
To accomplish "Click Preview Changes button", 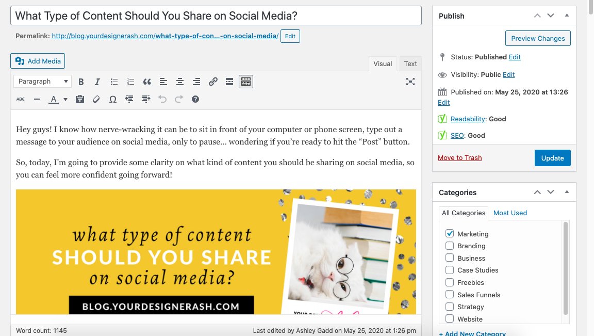I will click(x=538, y=38).
